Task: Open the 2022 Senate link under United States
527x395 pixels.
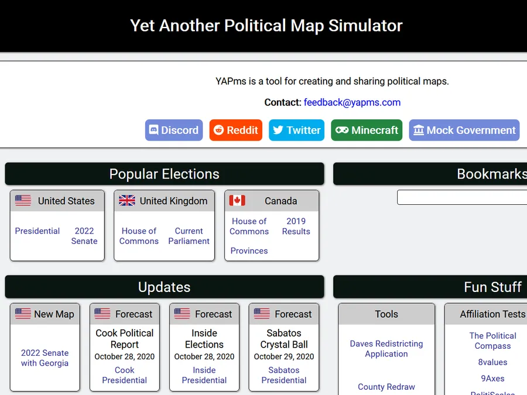Action: pos(84,236)
